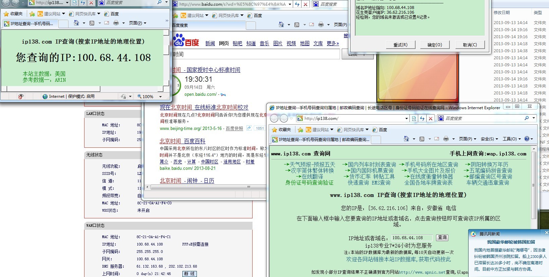
Task: Click the 查询 button next to the IP field
Action: point(442,237)
